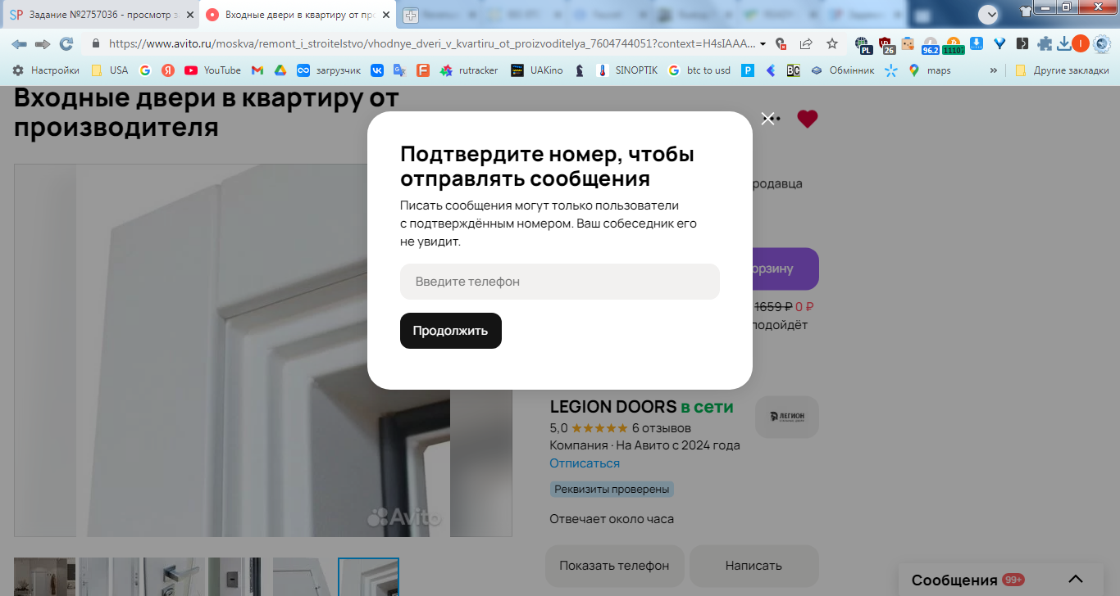Open the VK bookmark icon

click(377, 70)
